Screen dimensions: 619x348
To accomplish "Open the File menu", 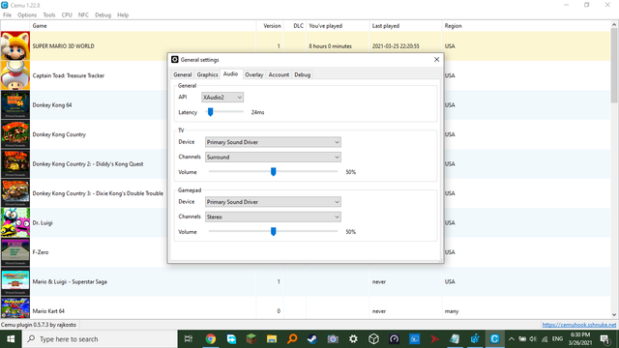I will (7, 15).
